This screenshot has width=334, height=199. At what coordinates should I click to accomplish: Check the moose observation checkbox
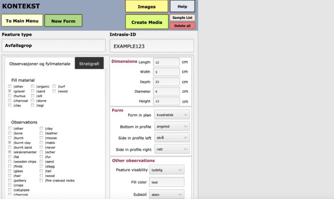pos(41,138)
